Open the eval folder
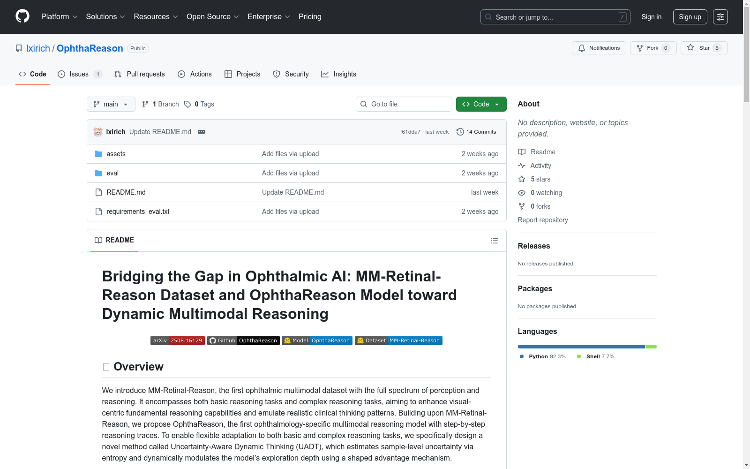 tap(112, 173)
